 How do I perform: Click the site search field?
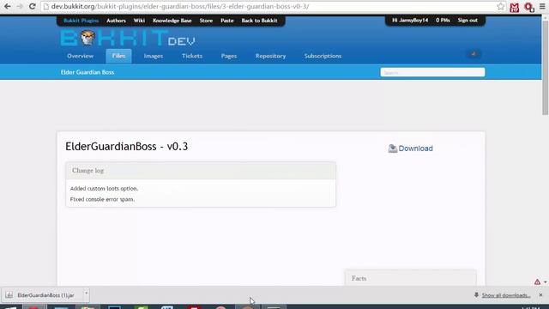coord(432,72)
